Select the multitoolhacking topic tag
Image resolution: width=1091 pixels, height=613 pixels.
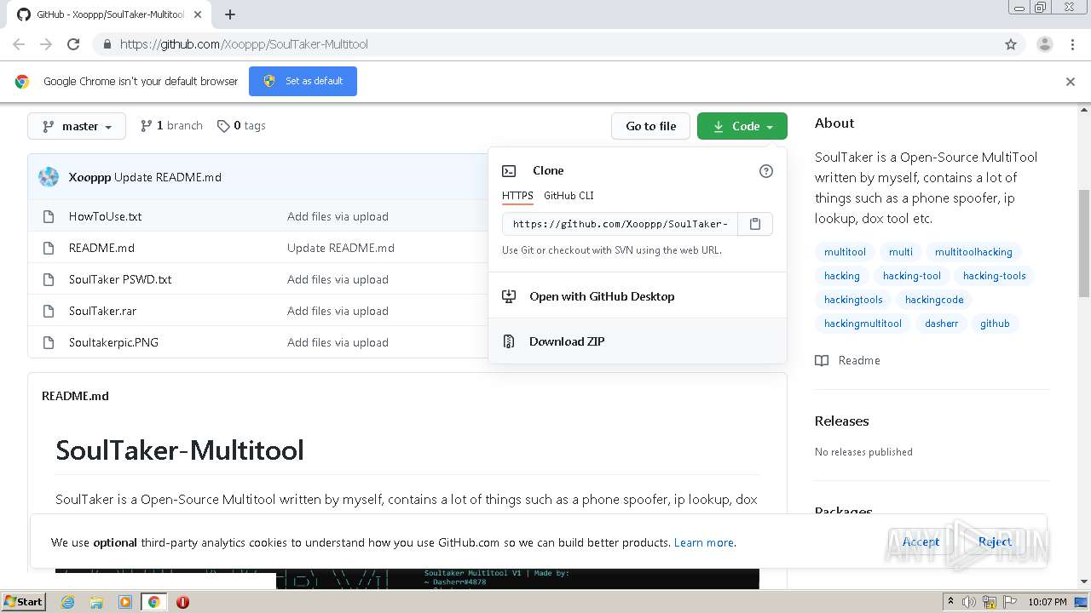[973, 252]
